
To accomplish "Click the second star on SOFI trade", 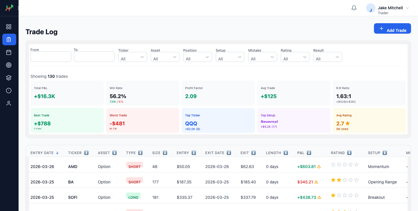I will (339, 195).
